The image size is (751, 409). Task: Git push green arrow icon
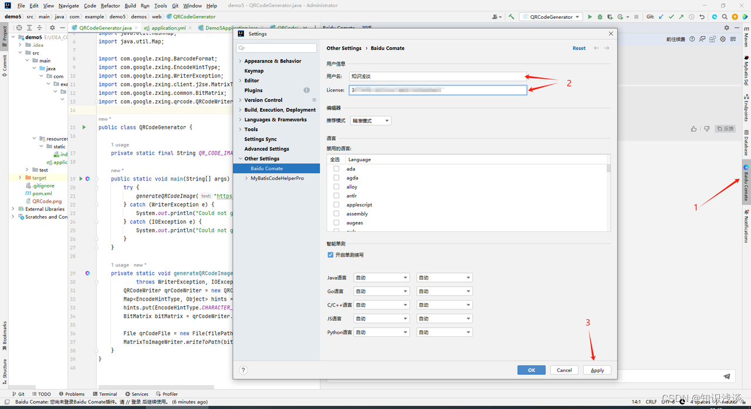click(682, 17)
